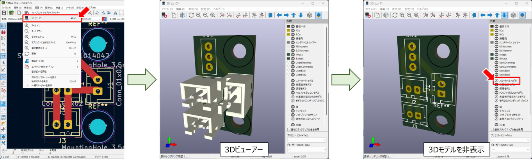Click ファイル (F) in the middle 3D viewer
The width and height of the screenshot is (532, 159).
[168, 9]
